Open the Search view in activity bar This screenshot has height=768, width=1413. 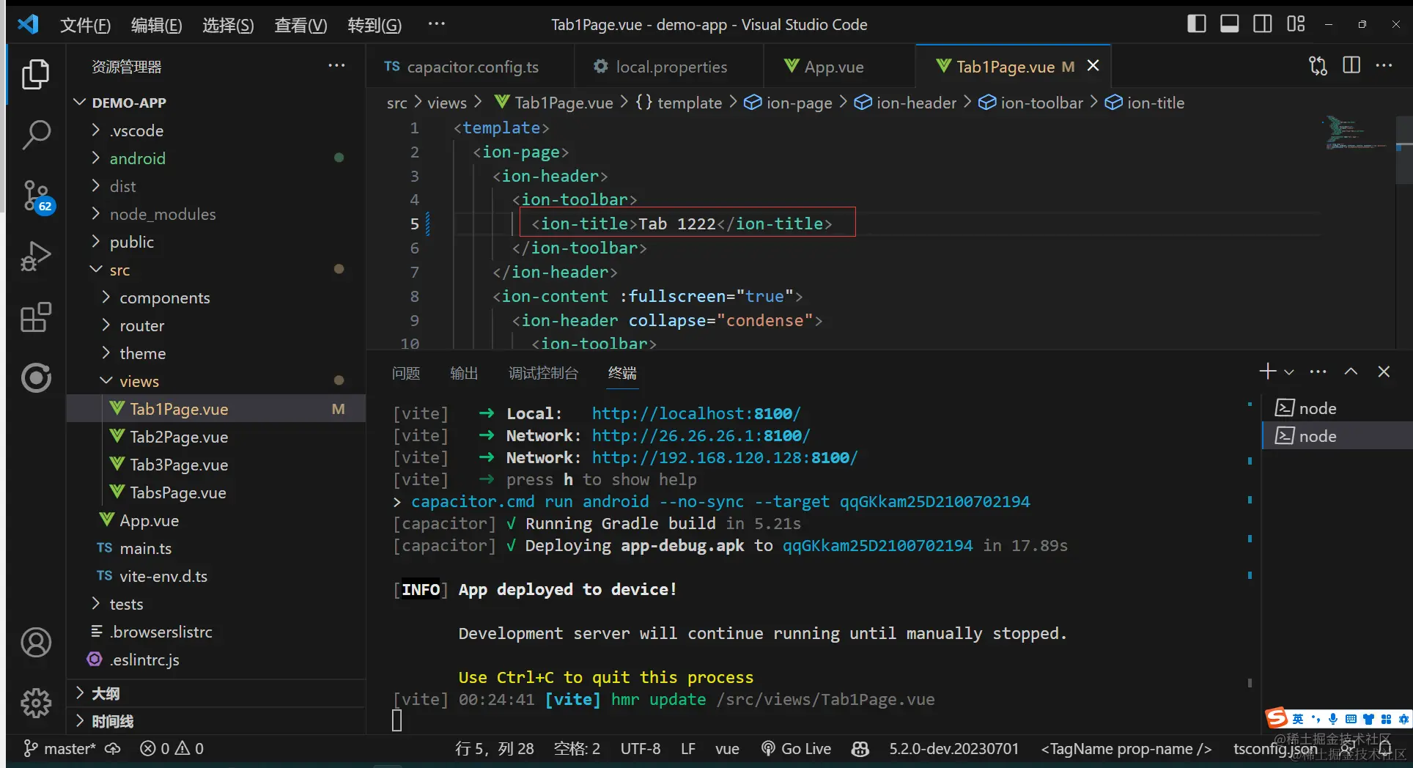point(35,135)
